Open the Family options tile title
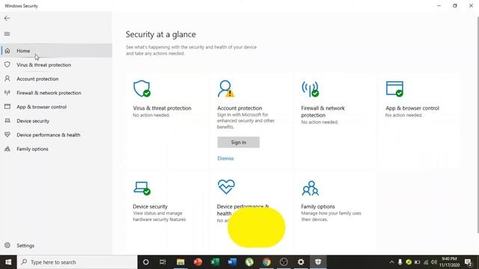Viewport: 479px width, 269px height. point(318,206)
